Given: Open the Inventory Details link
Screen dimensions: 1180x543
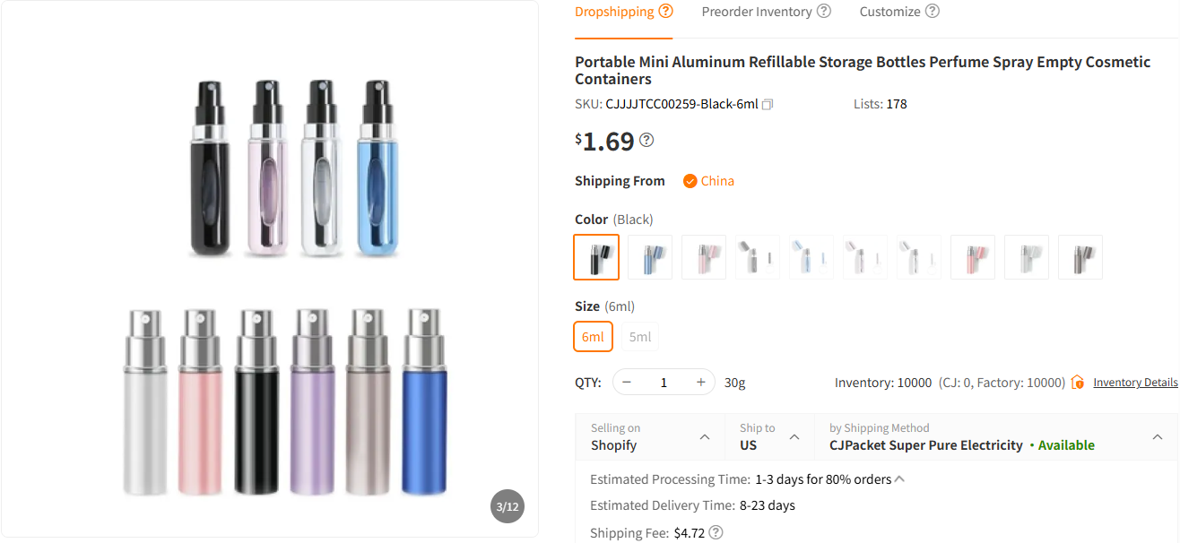Looking at the screenshot, I should click(x=1135, y=382).
